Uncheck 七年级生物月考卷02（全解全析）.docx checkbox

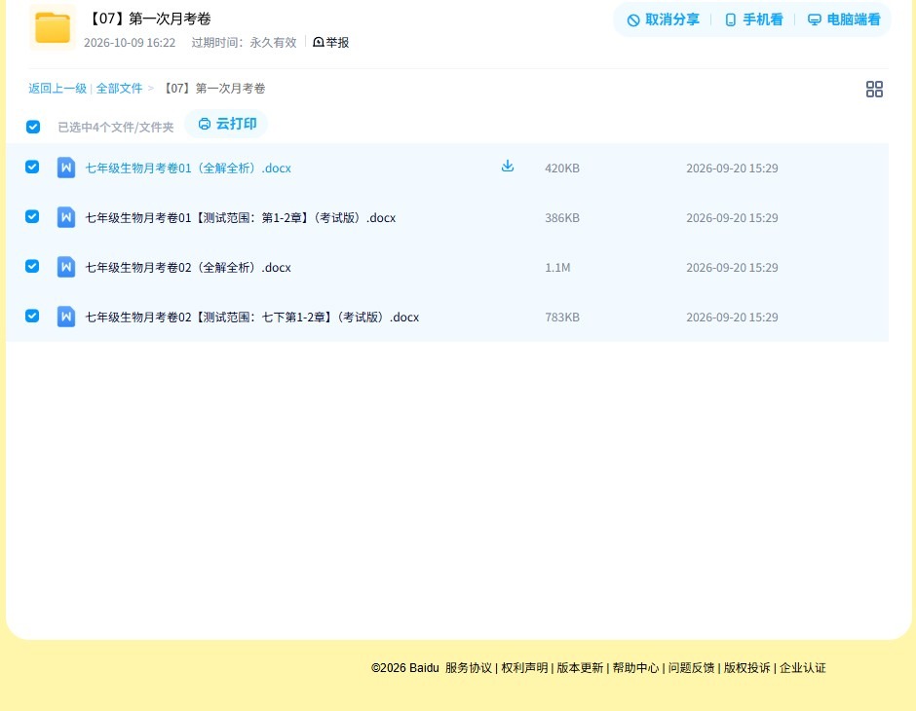tap(32, 266)
